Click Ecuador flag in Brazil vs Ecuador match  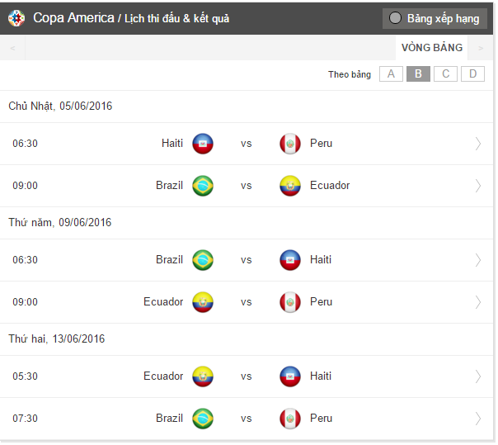290,186
